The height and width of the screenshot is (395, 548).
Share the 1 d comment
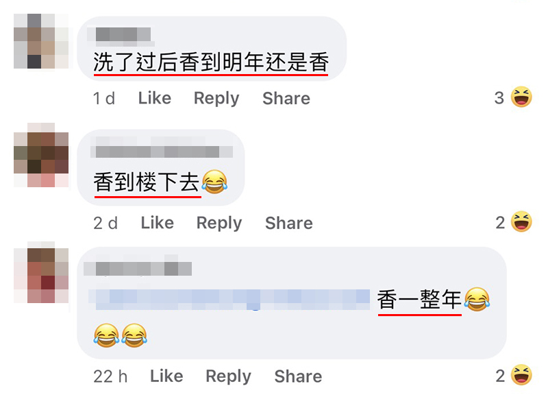(286, 98)
